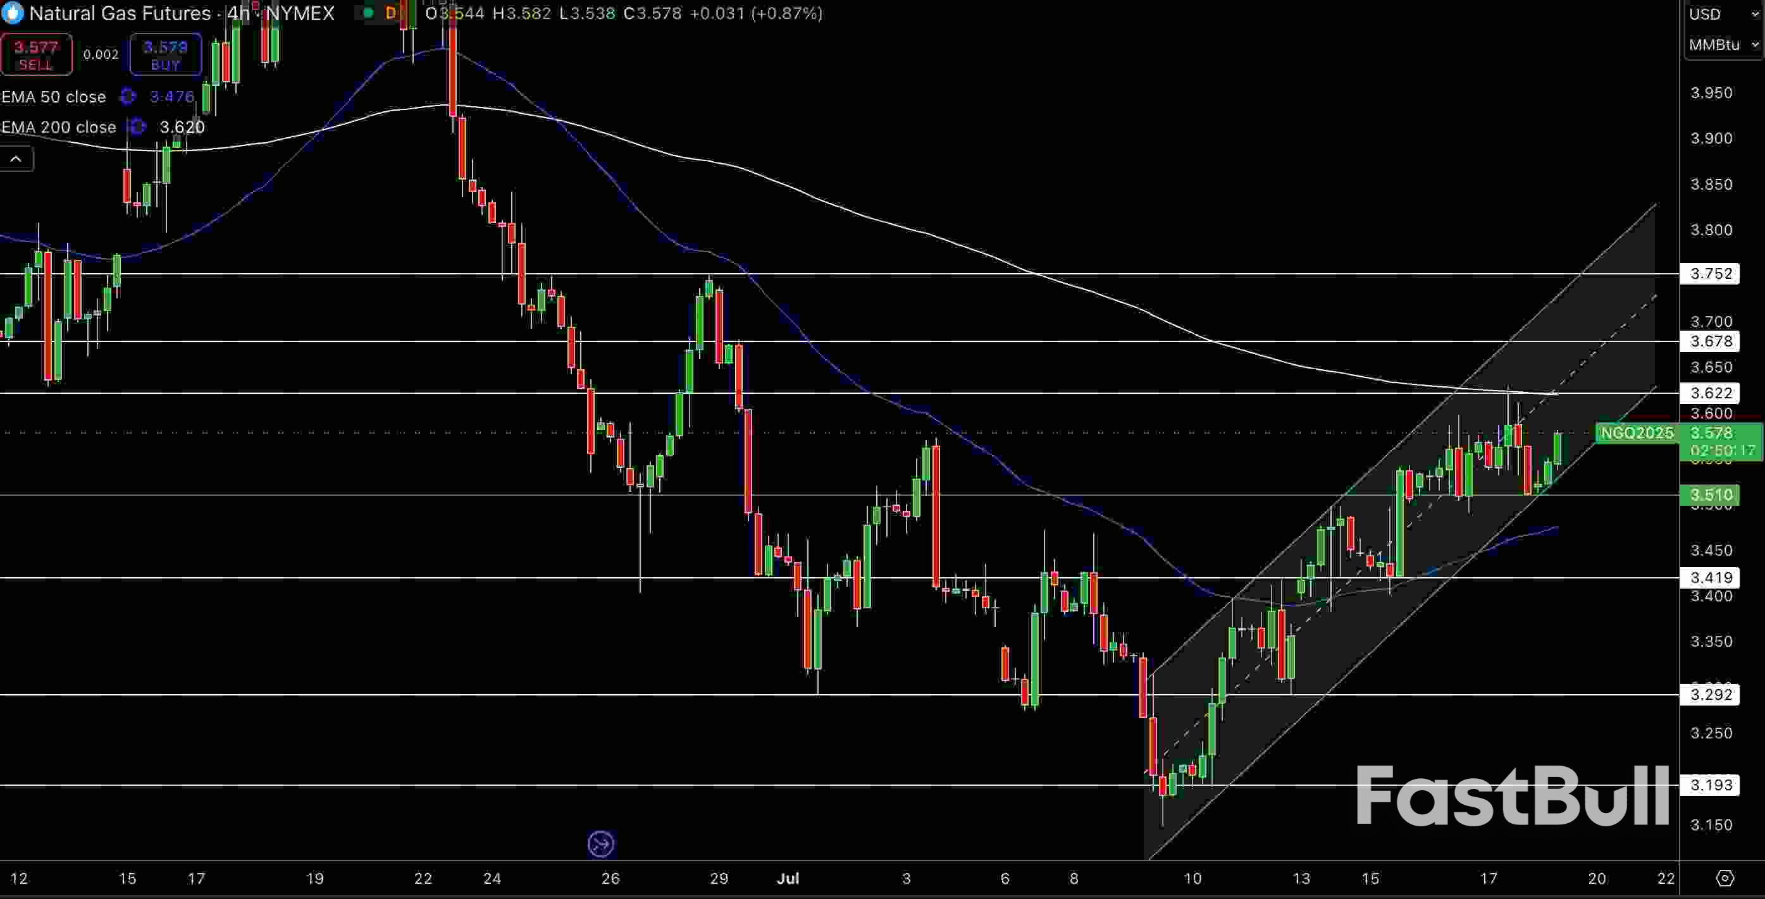Toggle EMA 50 indicator visibility
Screen dimensions: 1765x899
pyautogui.click(x=53, y=97)
